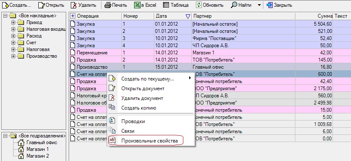351x161 pixels.
Task: Click the 5 504,60 sum cell
Action: point(314,24)
